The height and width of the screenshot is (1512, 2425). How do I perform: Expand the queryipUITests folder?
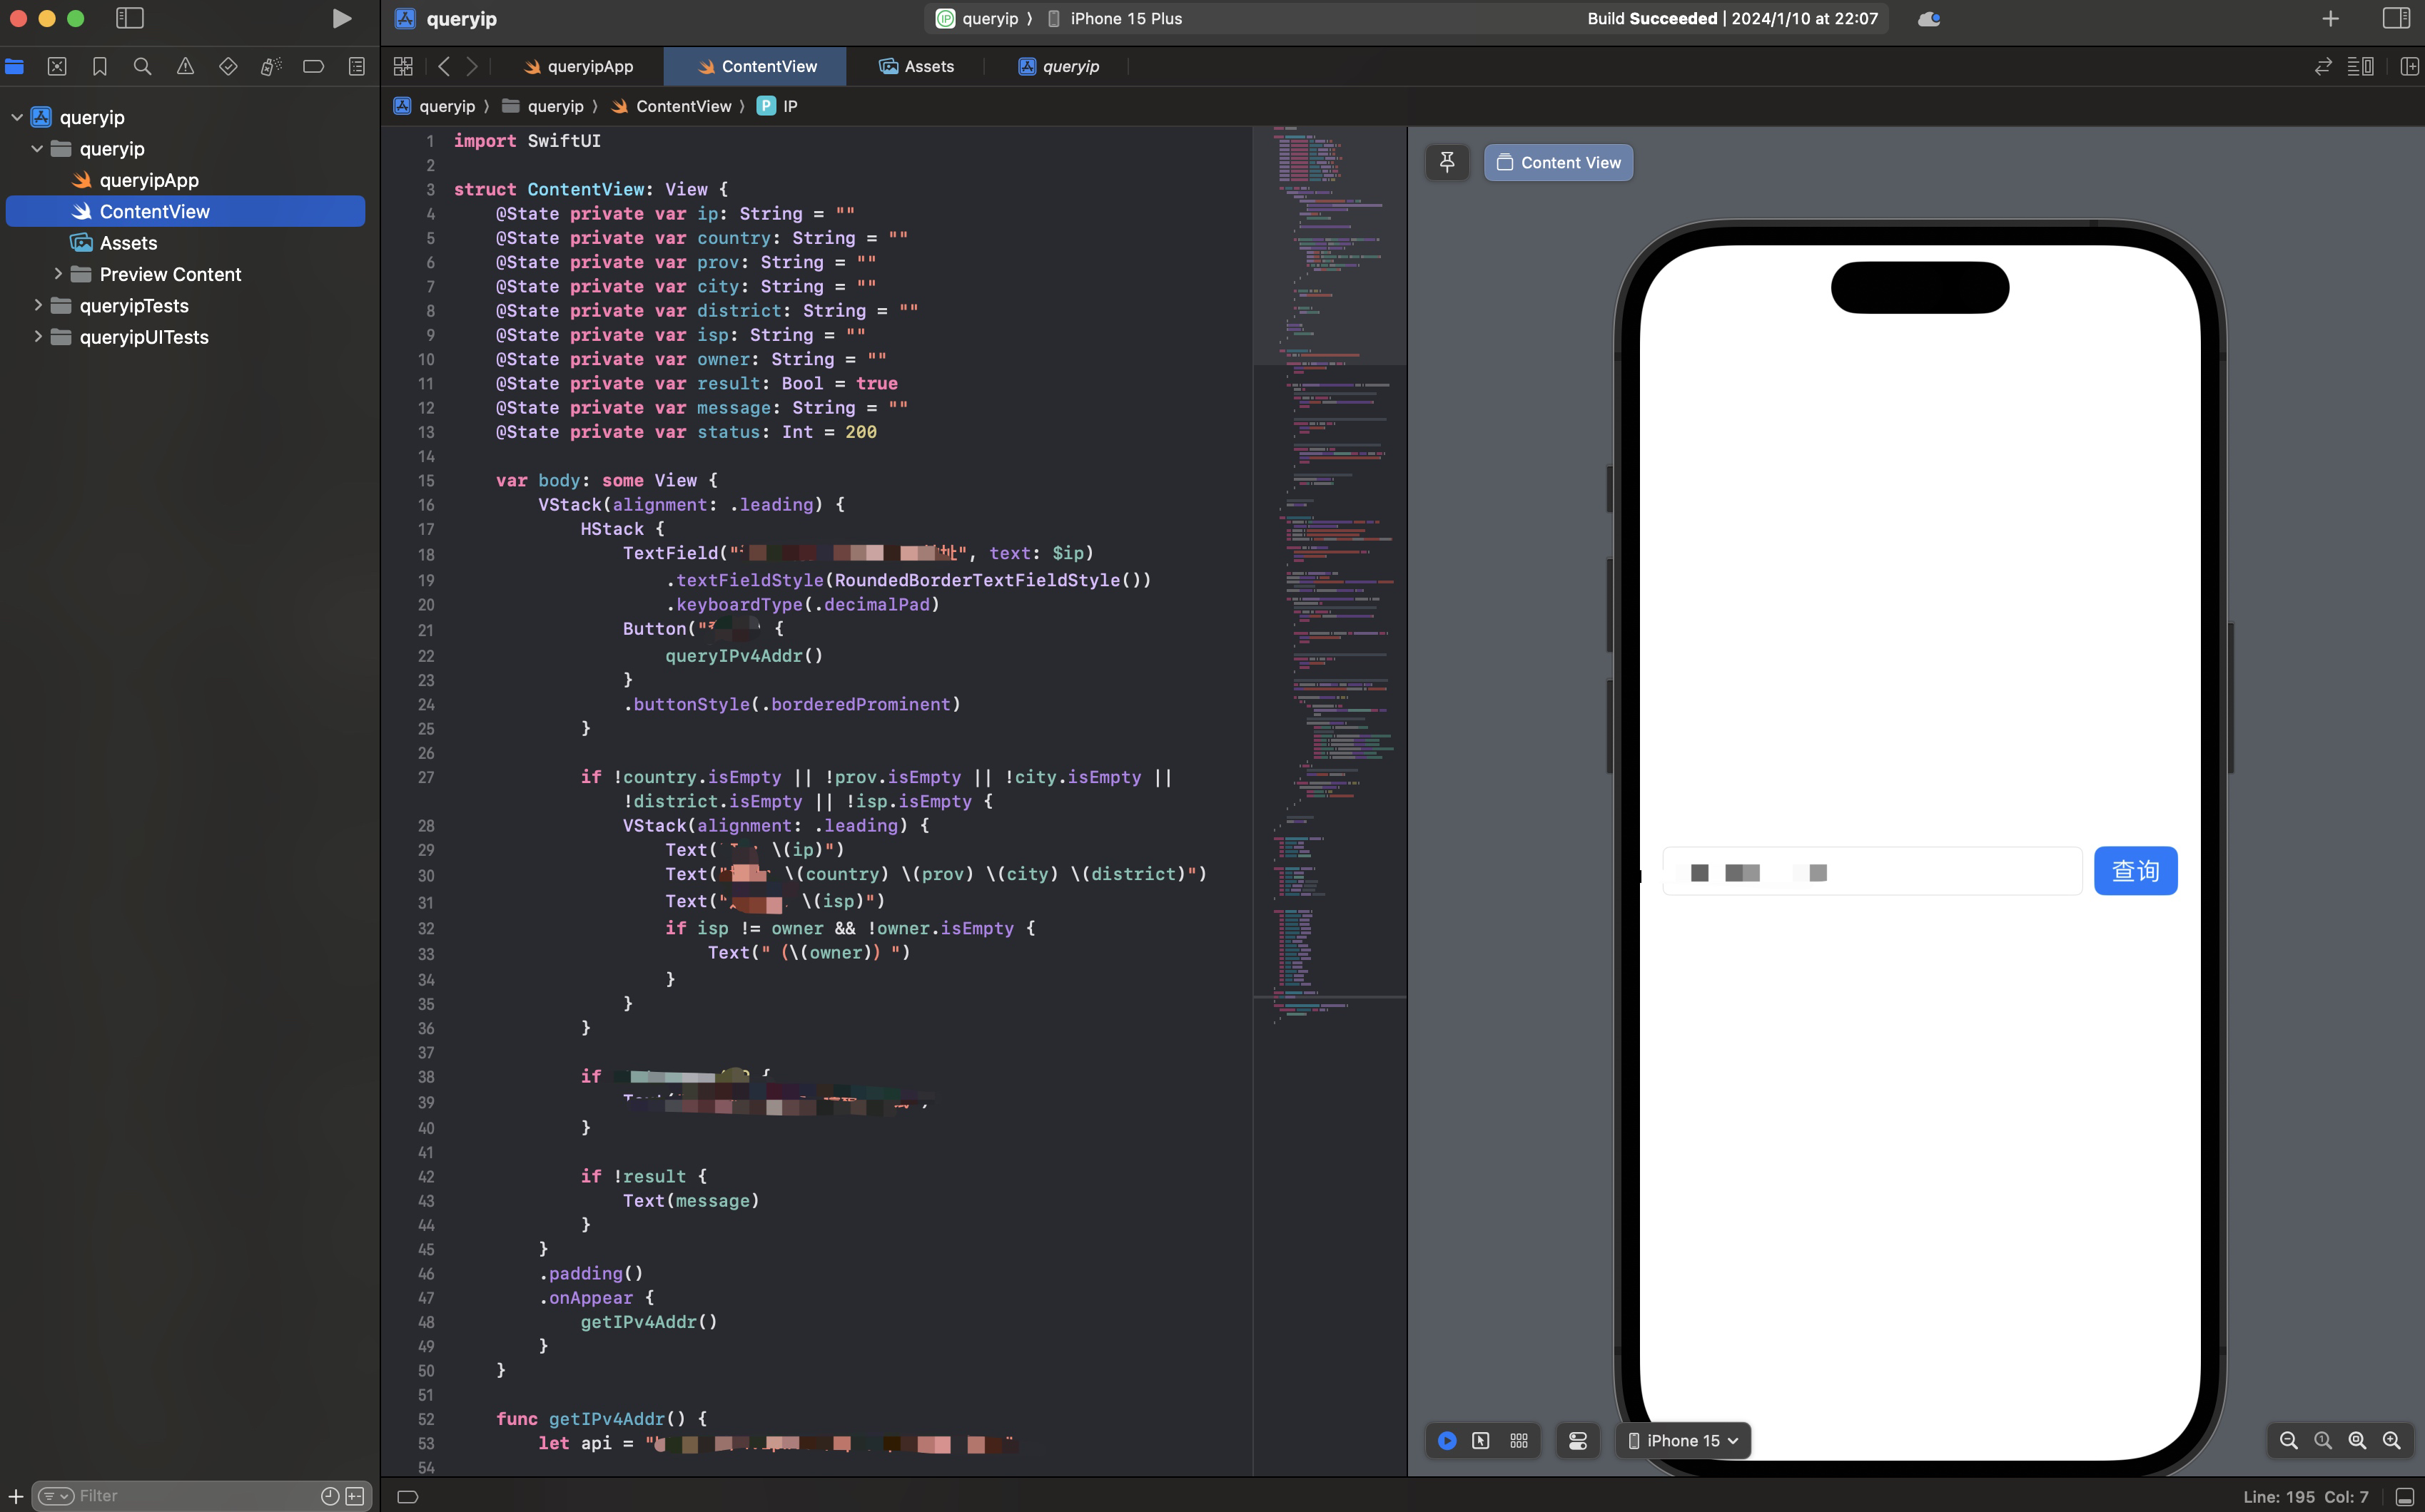click(38, 336)
